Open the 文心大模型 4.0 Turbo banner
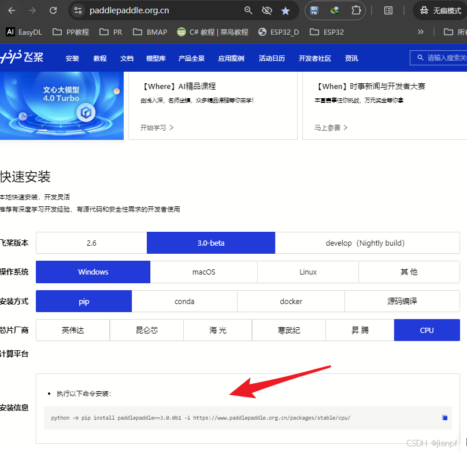 [x=62, y=106]
